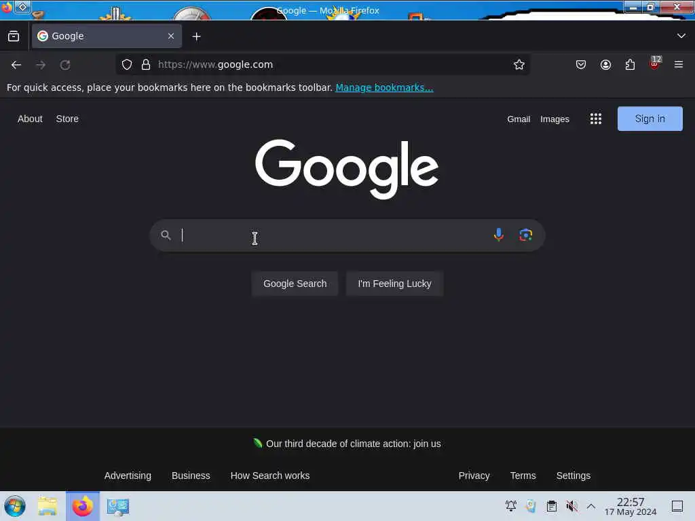Click magnifier icon in search box
695x521 pixels.
(x=166, y=235)
